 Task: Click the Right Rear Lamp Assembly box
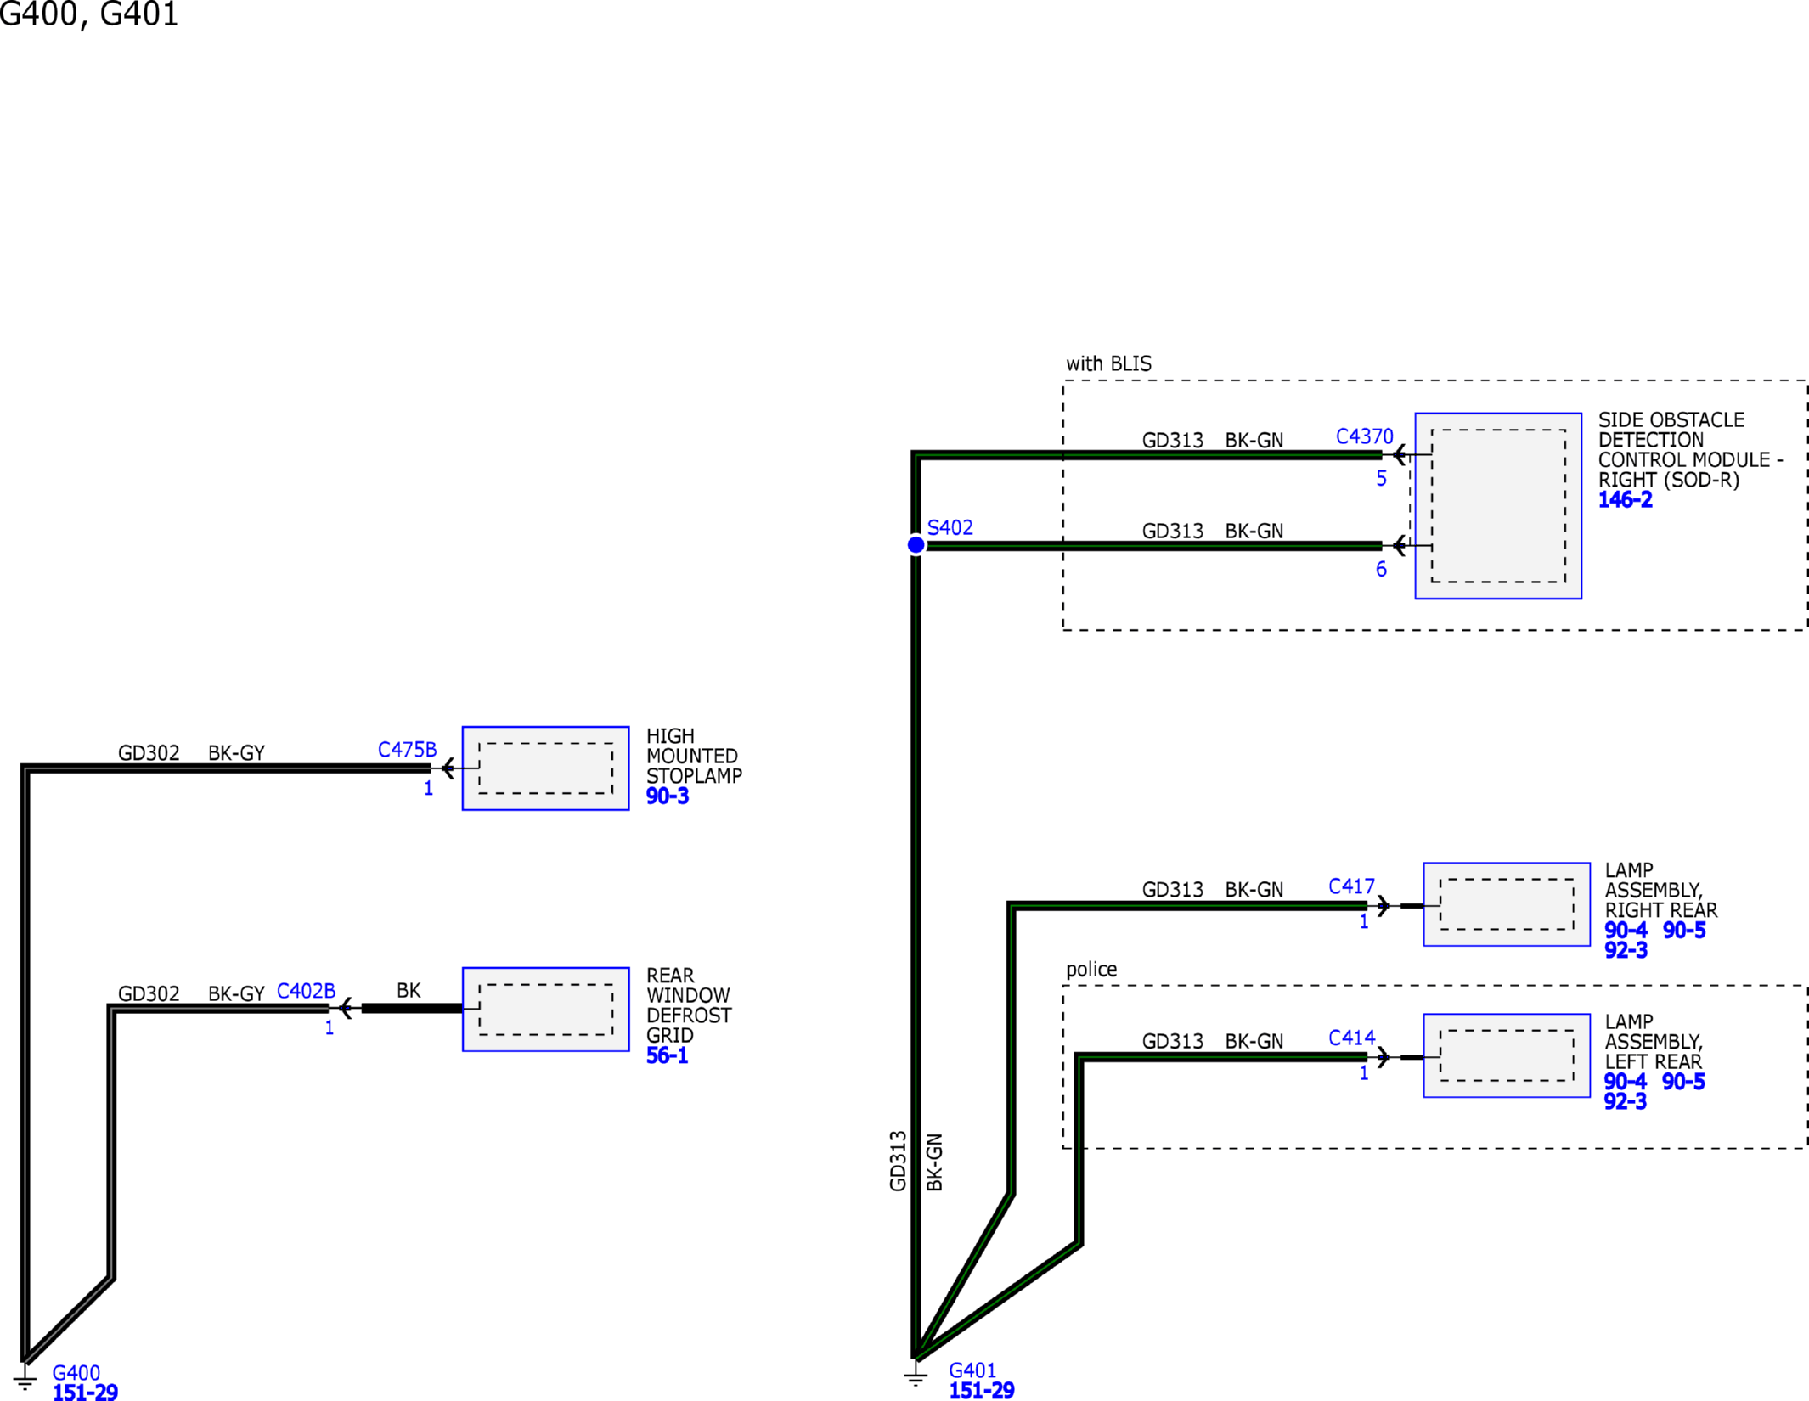(x=1506, y=904)
